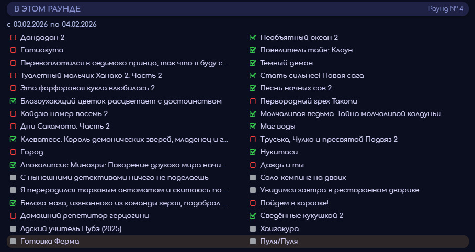Open Адский учитель Нубэ (2025) entry
The image size is (475, 252).
click(x=71, y=228)
